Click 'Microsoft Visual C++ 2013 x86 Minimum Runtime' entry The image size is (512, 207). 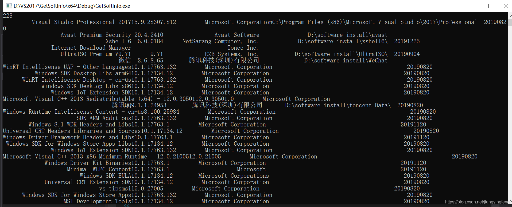tap(75, 156)
